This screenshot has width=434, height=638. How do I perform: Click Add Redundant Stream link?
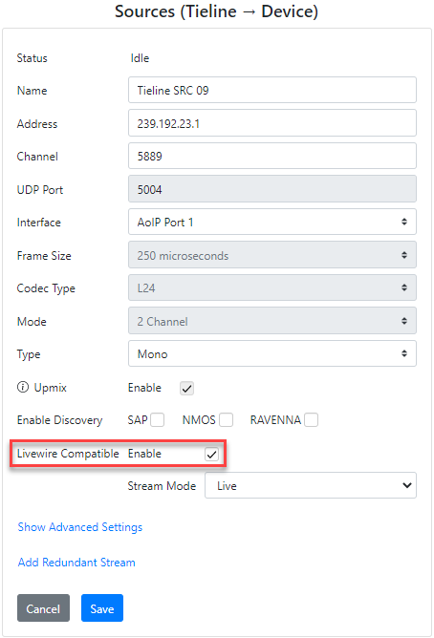[x=76, y=563]
